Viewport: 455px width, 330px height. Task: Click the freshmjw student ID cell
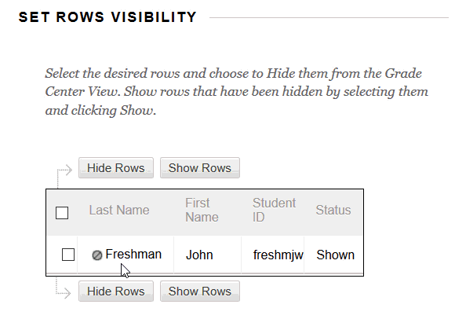[x=273, y=255]
